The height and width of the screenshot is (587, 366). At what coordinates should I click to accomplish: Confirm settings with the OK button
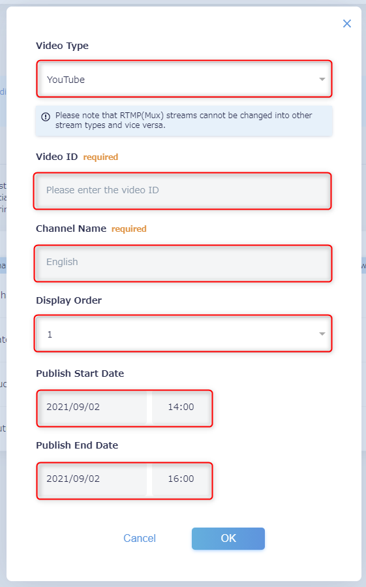coord(228,538)
